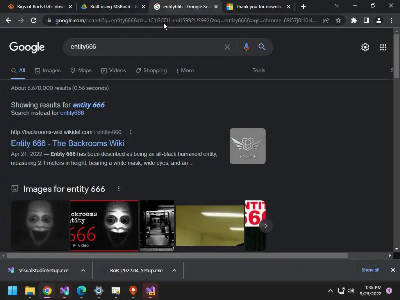The image size is (400, 300).
Task: Close the Rigs of Rods tab
Action: click(70, 7)
